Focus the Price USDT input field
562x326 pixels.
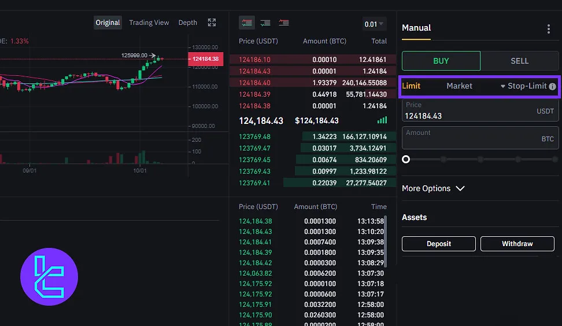point(480,111)
